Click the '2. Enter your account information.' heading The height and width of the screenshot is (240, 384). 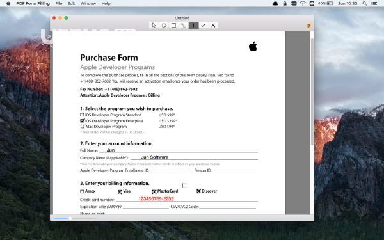coord(116,143)
